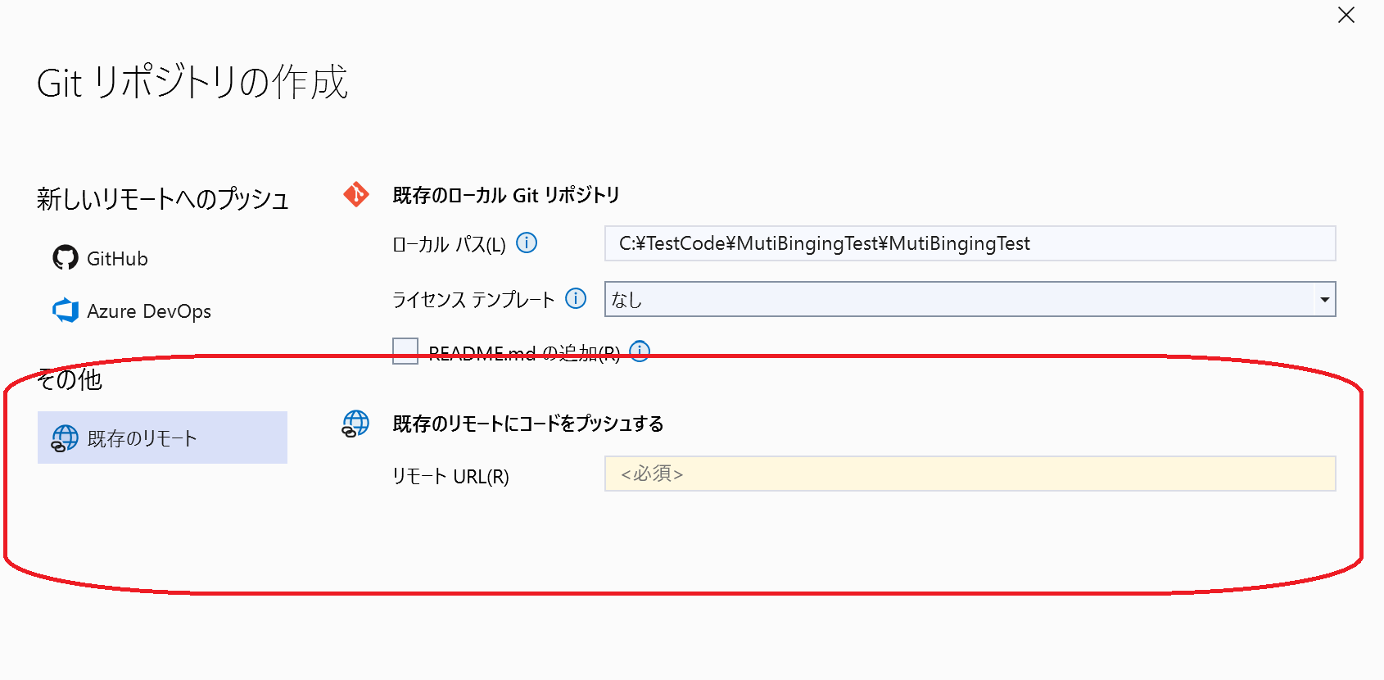The width and height of the screenshot is (1384, 680).
Task: Click the GitHub entry under 新しいリモートへのプッシュ
Action: click(115, 257)
